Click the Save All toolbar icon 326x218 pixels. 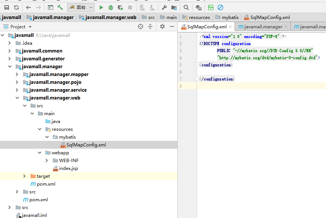(x=7, y=7)
